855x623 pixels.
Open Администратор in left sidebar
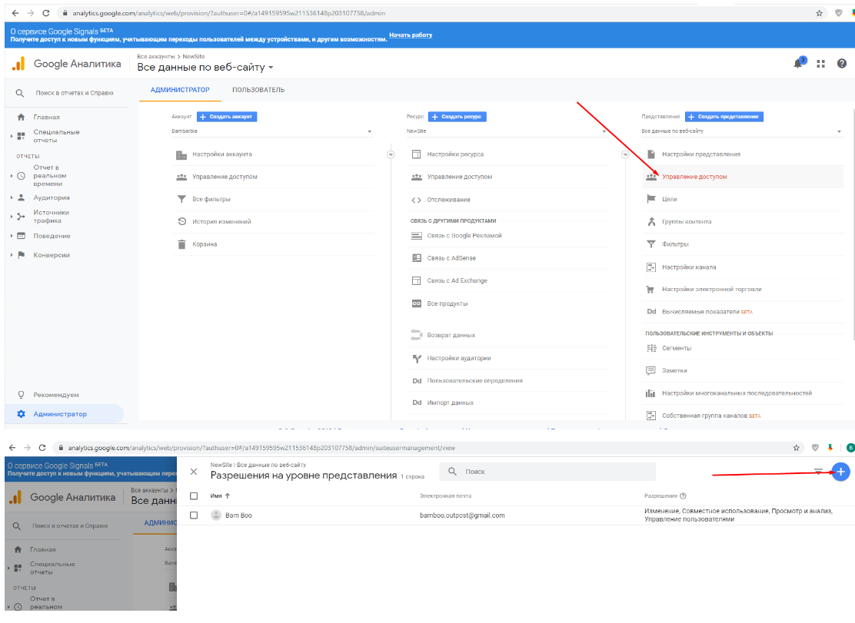[65, 414]
